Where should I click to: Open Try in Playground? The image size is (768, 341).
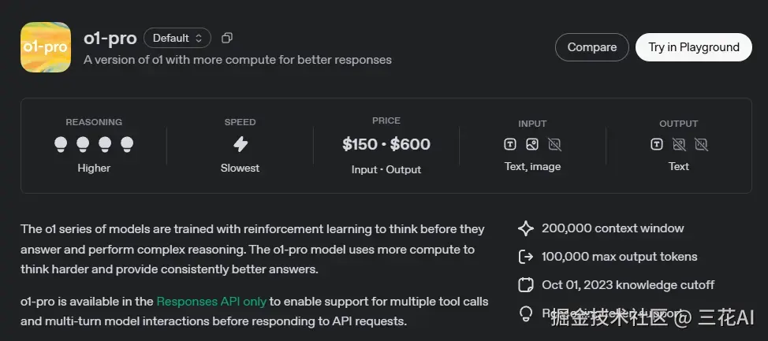[694, 47]
